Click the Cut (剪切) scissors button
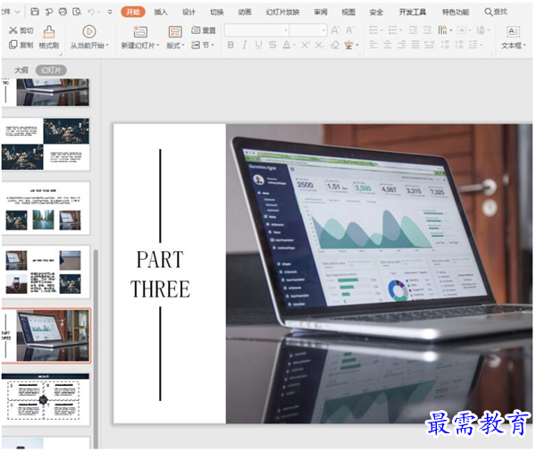Screen dimensions: 536x452 (x=21, y=30)
